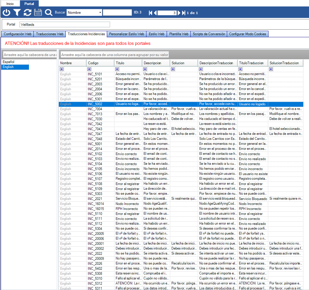Click the search text field beside Nombre
This screenshot has width=309, height=290.
pyautogui.click(x=117, y=13)
